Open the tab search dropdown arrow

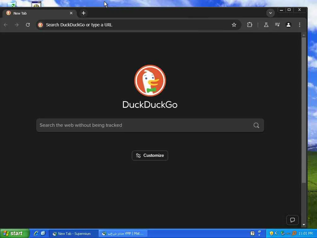click(x=270, y=13)
